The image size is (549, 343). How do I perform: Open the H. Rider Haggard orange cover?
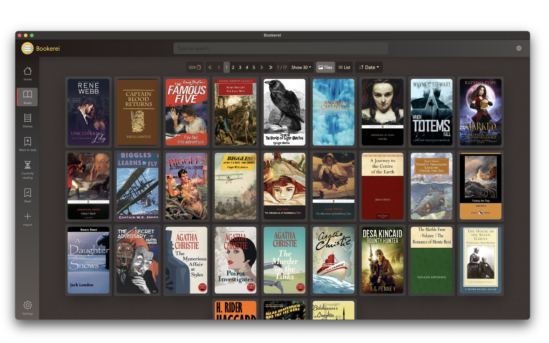235,310
